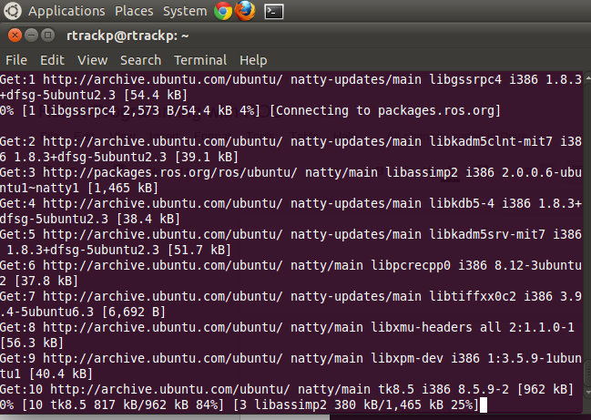Image resolution: width=591 pixels, height=420 pixels.
Task: Open the terminal Help menu
Action: [253, 60]
